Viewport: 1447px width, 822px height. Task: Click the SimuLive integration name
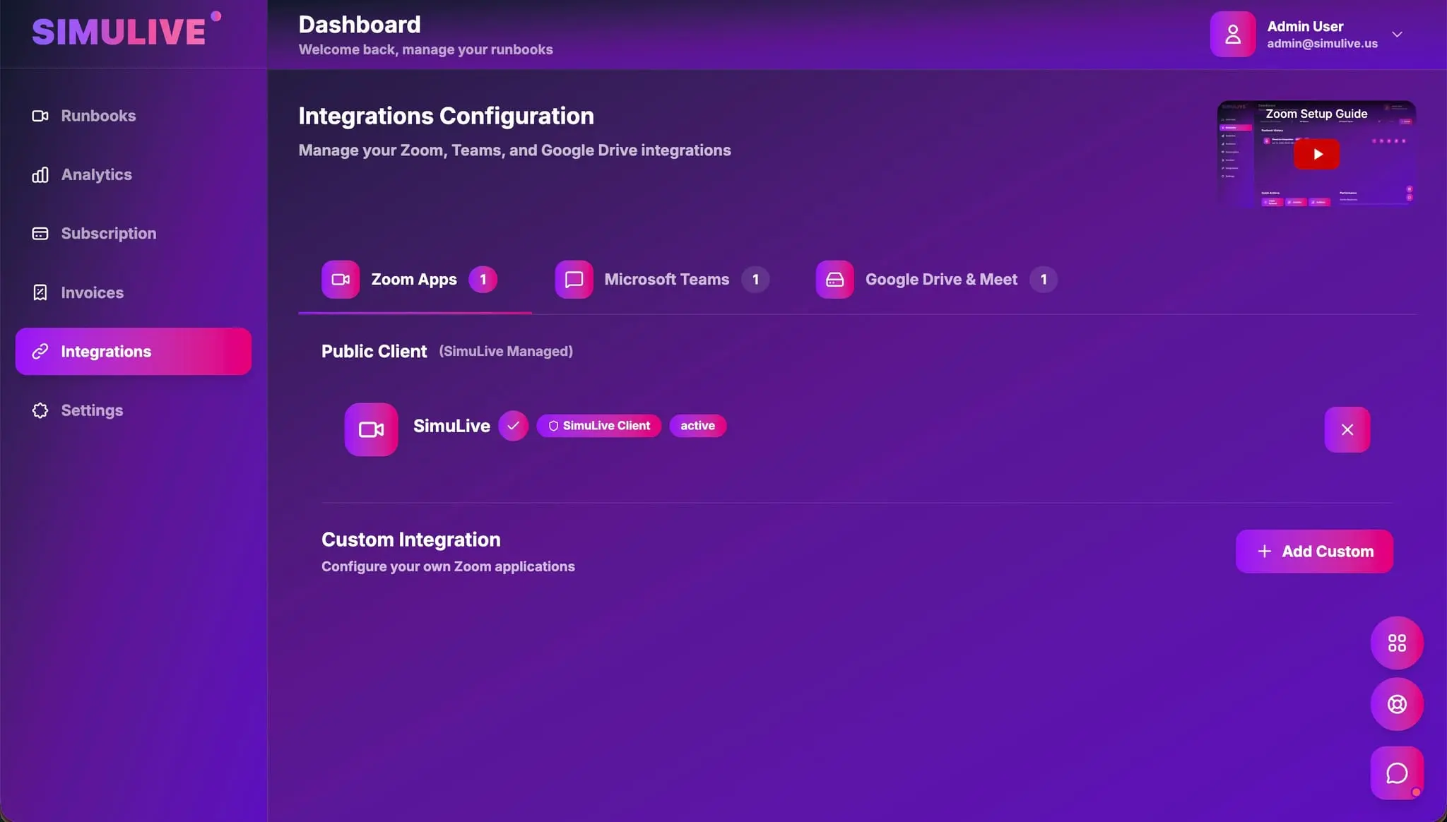[451, 426]
